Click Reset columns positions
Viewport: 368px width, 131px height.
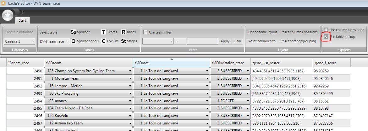(x=299, y=32)
